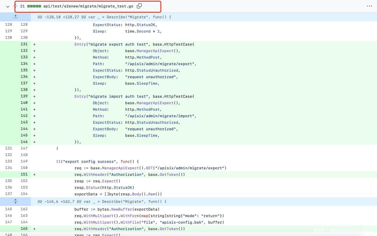Click the hunk header @@ -145,6 +162,7
Screen dimensions: 377x236
click(x=102, y=202)
